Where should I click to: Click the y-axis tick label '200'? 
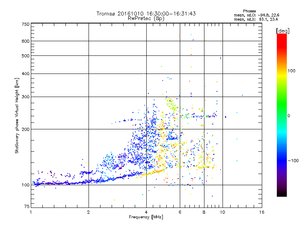point(26,129)
